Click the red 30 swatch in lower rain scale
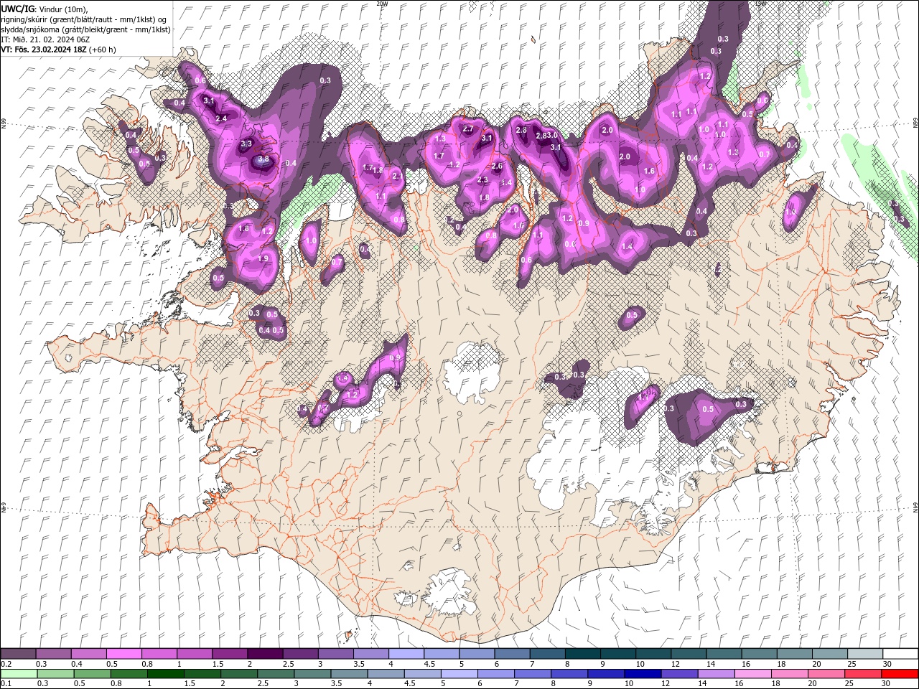Screen dimensions: 919x689 click(901, 674)
